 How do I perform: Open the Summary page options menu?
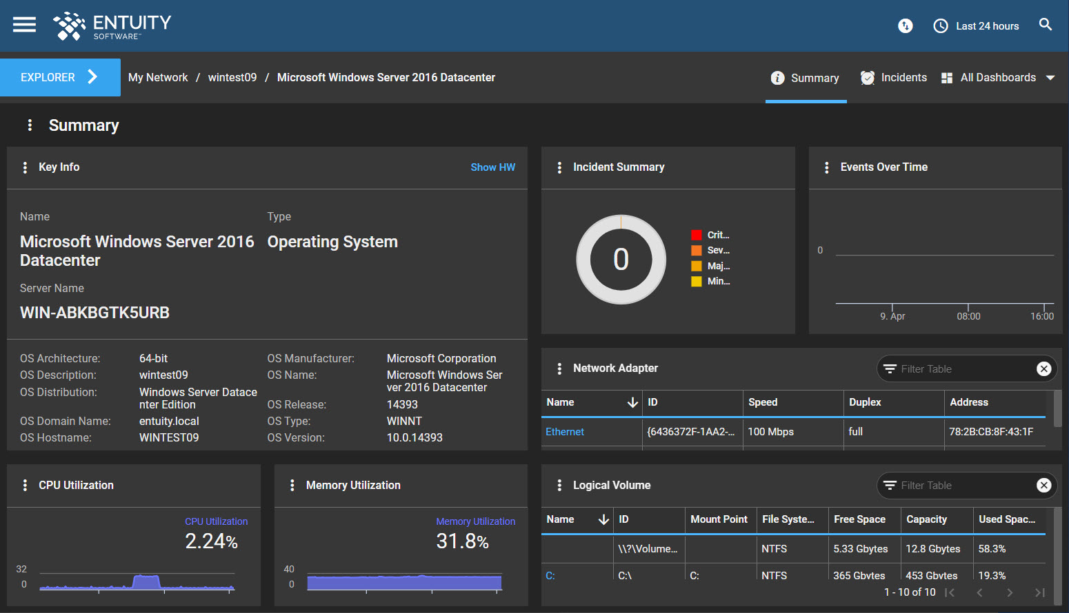(x=30, y=125)
